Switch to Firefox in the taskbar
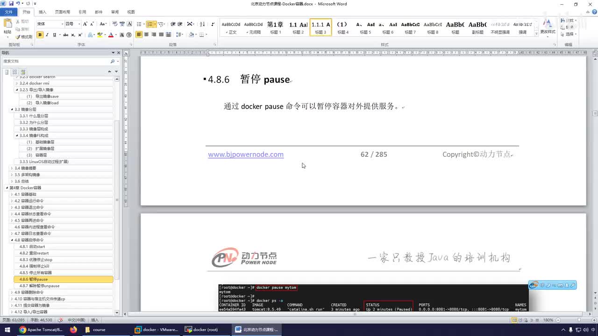Viewport: 598px width, 336px height. pos(73,329)
